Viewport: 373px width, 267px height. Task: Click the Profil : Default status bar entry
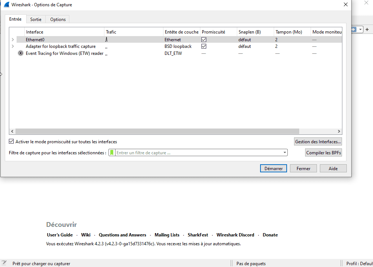click(359, 263)
